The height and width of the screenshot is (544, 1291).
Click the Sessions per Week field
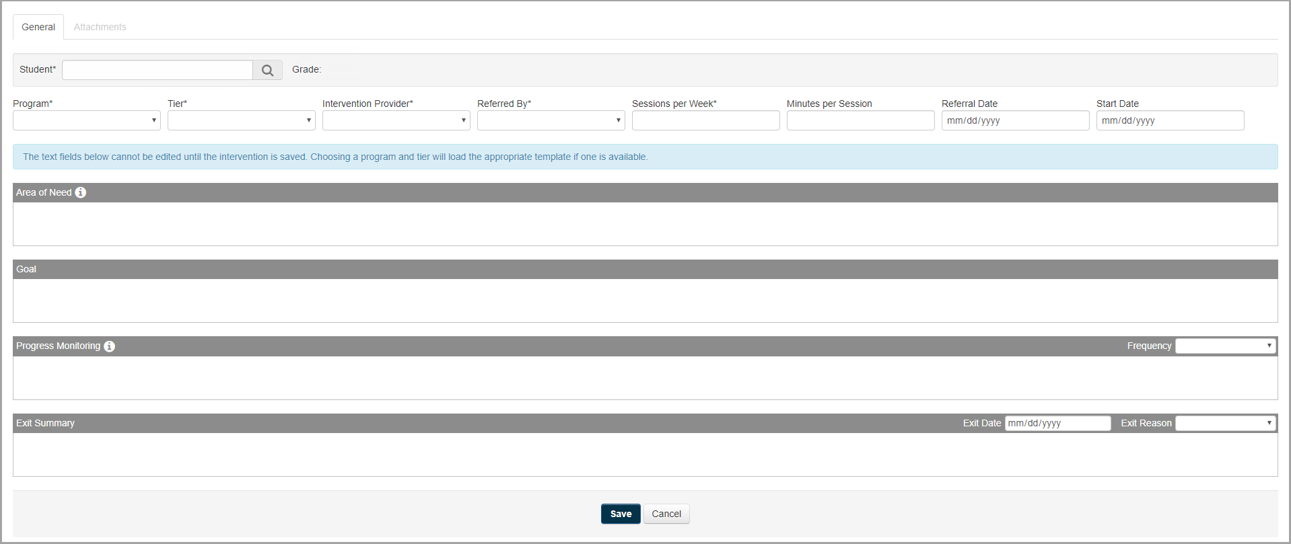pos(706,120)
